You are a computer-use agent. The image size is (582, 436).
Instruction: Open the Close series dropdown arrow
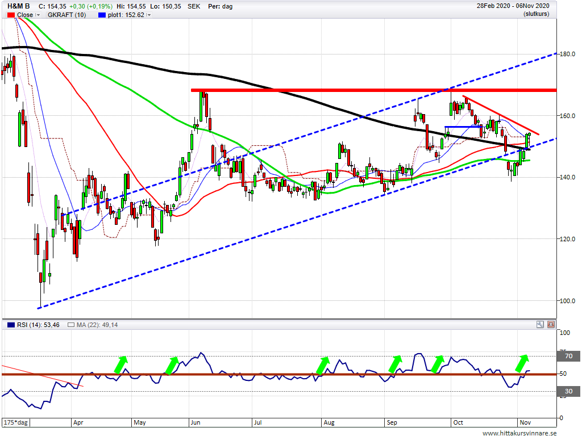(38, 15)
